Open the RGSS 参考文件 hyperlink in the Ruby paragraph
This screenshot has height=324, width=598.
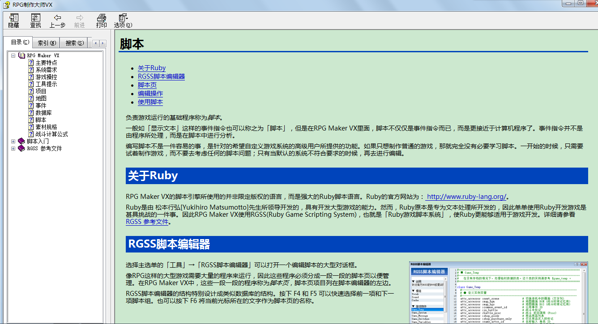click(147, 222)
